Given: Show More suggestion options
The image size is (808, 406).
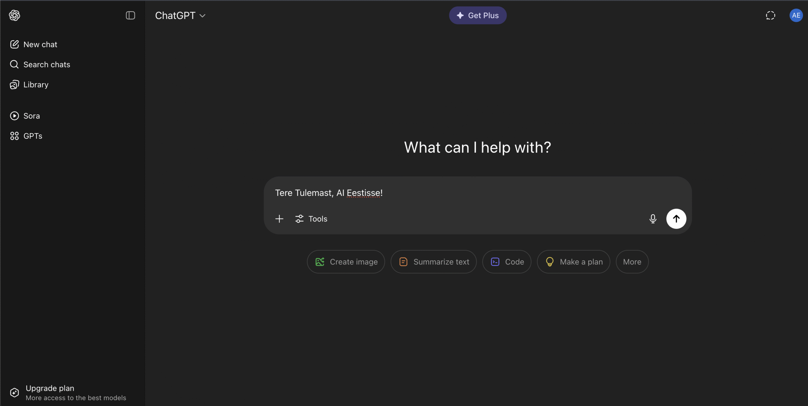Looking at the screenshot, I should (x=632, y=262).
